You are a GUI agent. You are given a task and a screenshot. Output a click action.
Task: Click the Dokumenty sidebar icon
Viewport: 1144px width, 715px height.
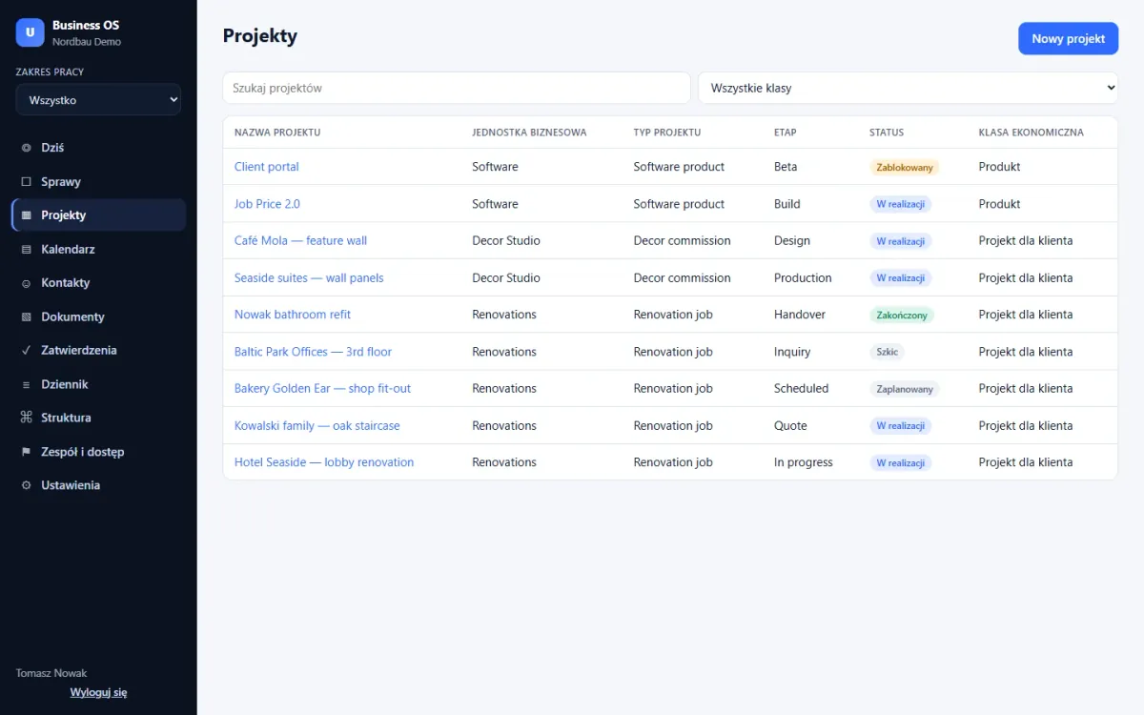coord(26,317)
